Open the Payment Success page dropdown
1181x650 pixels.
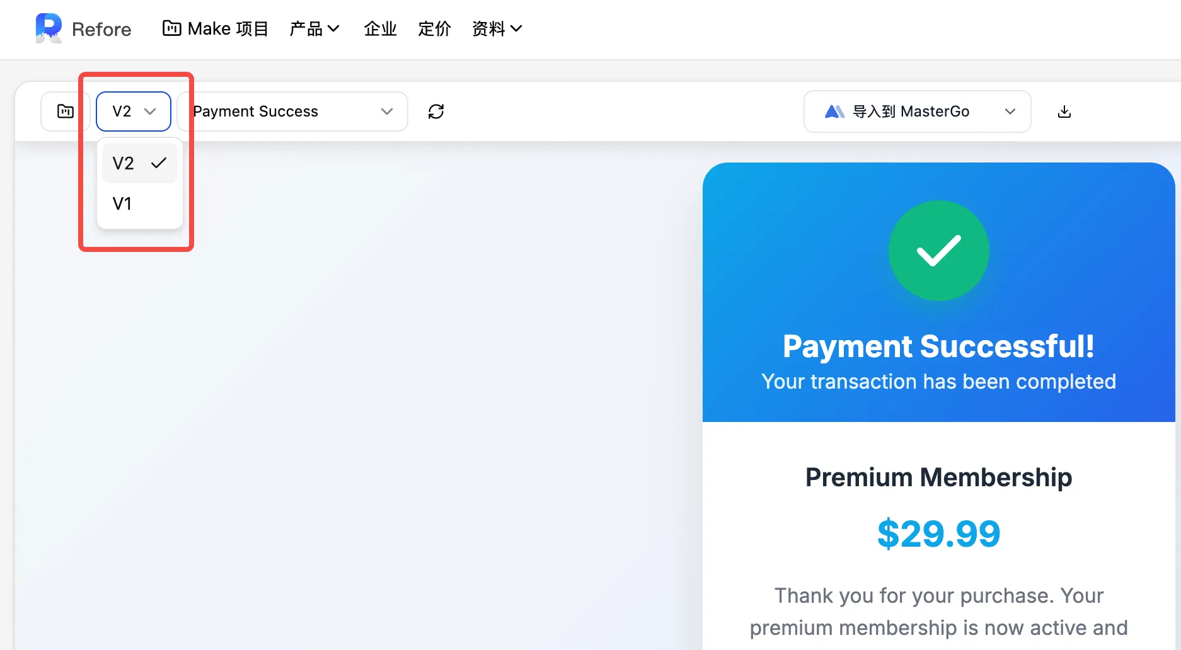click(293, 111)
